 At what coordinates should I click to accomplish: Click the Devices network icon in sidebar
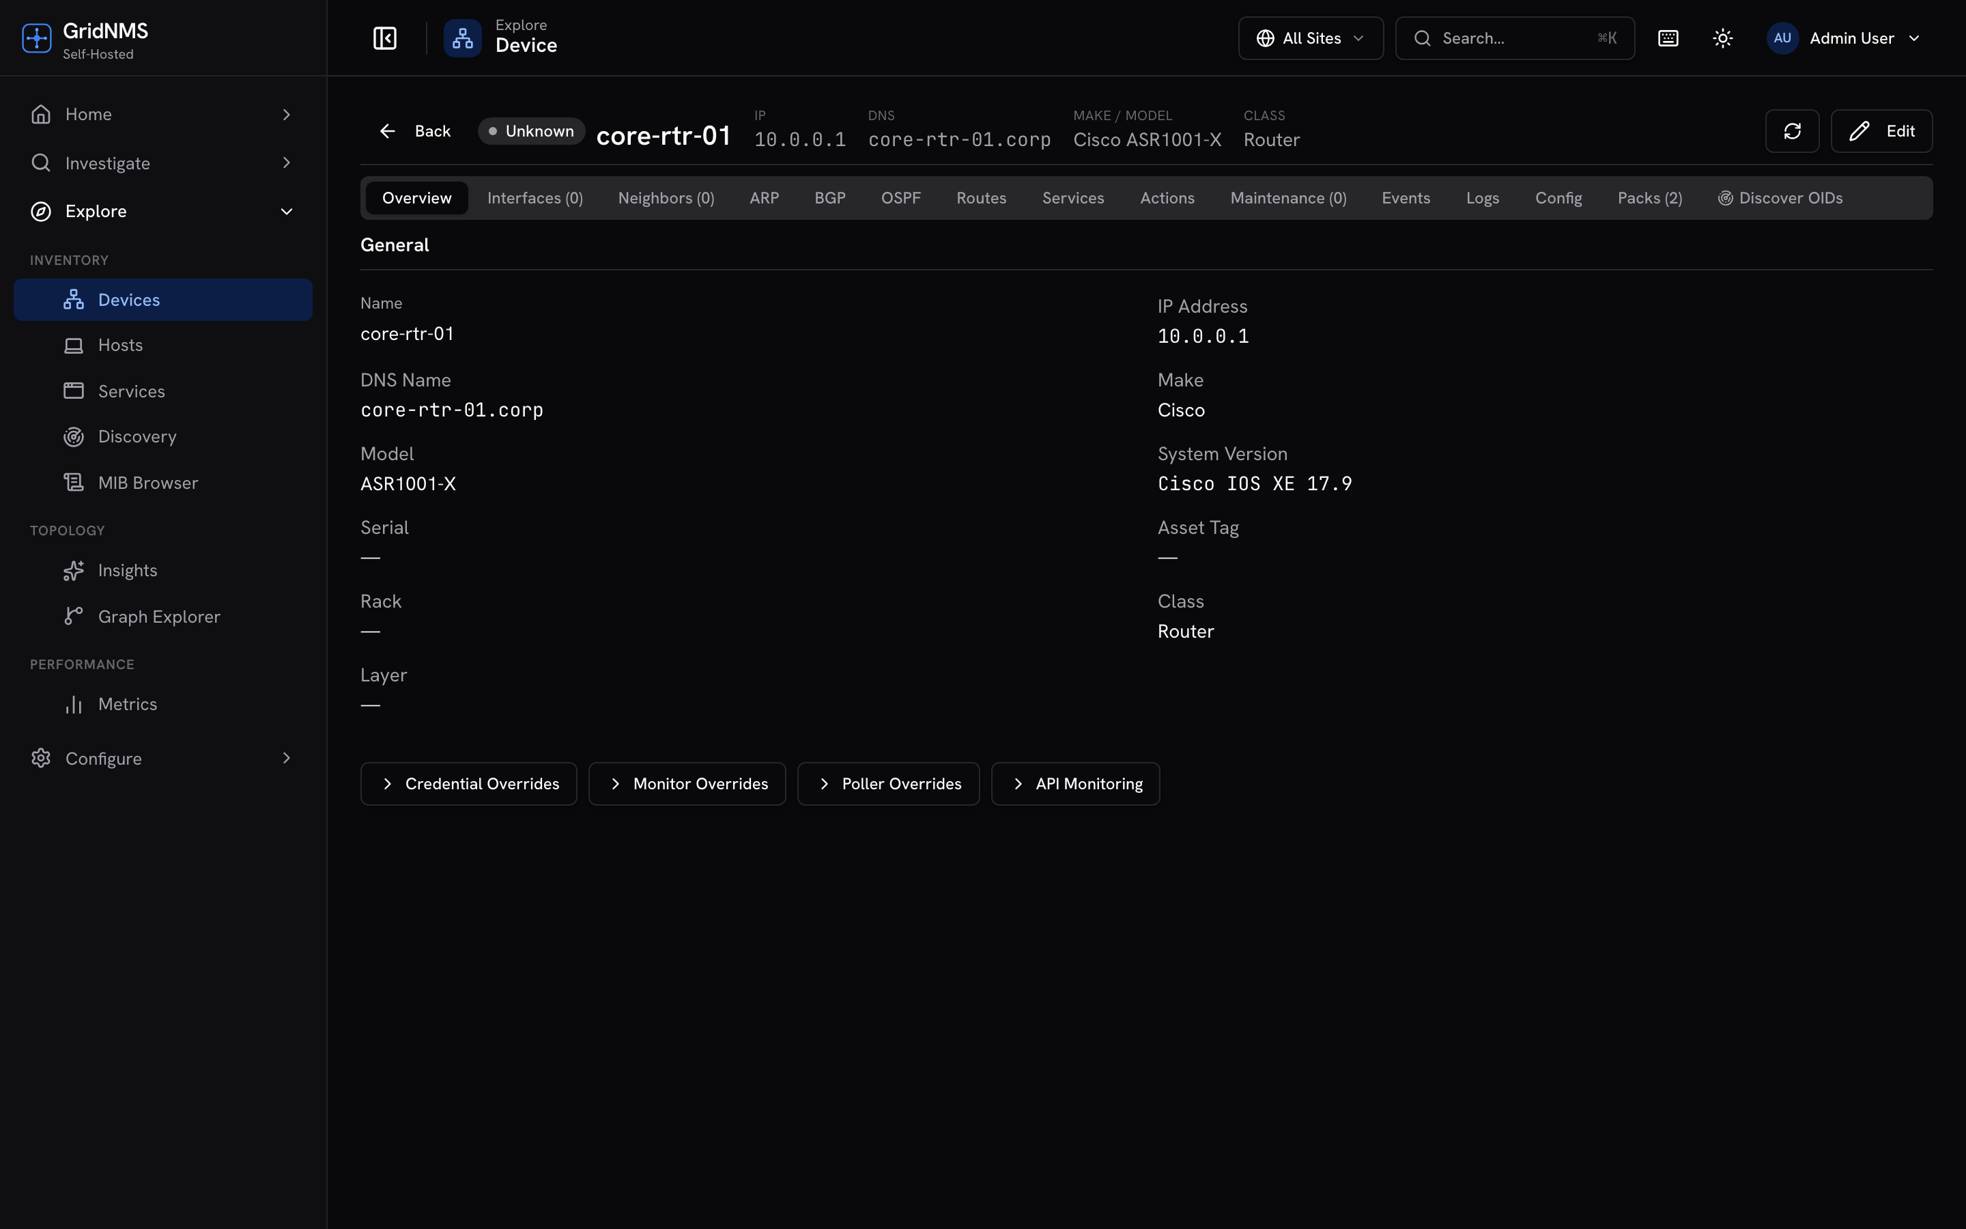[74, 300]
